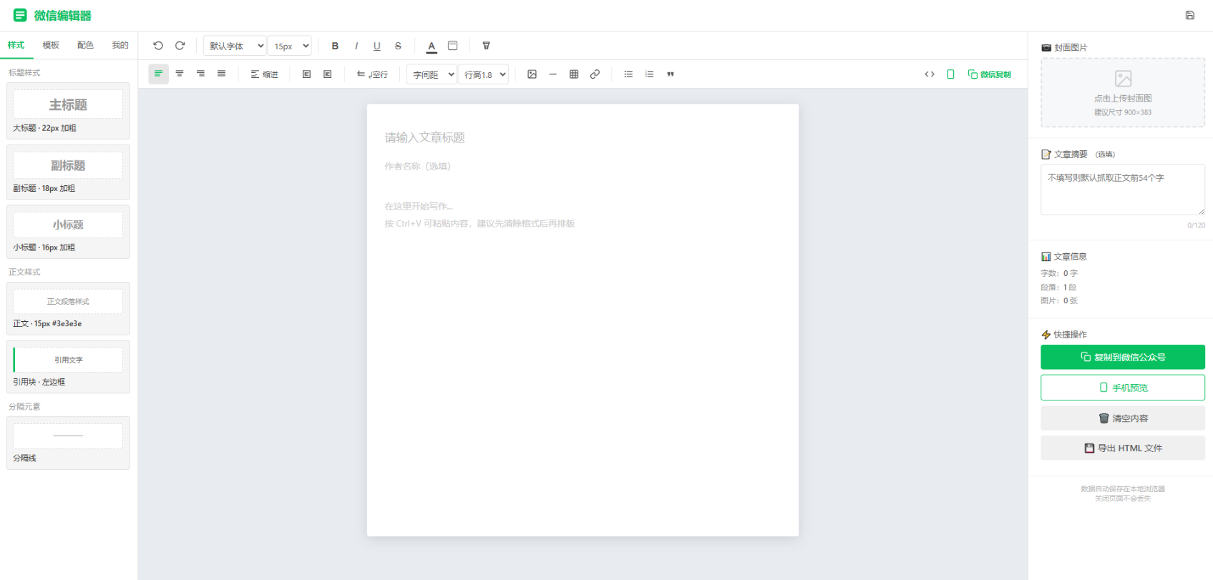Screen dimensions: 1213x580
Task: Open the 字间距 letter spacing dropdown
Action: point(432,74)
